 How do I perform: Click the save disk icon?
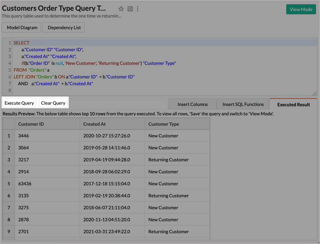(x=130, y=9)
